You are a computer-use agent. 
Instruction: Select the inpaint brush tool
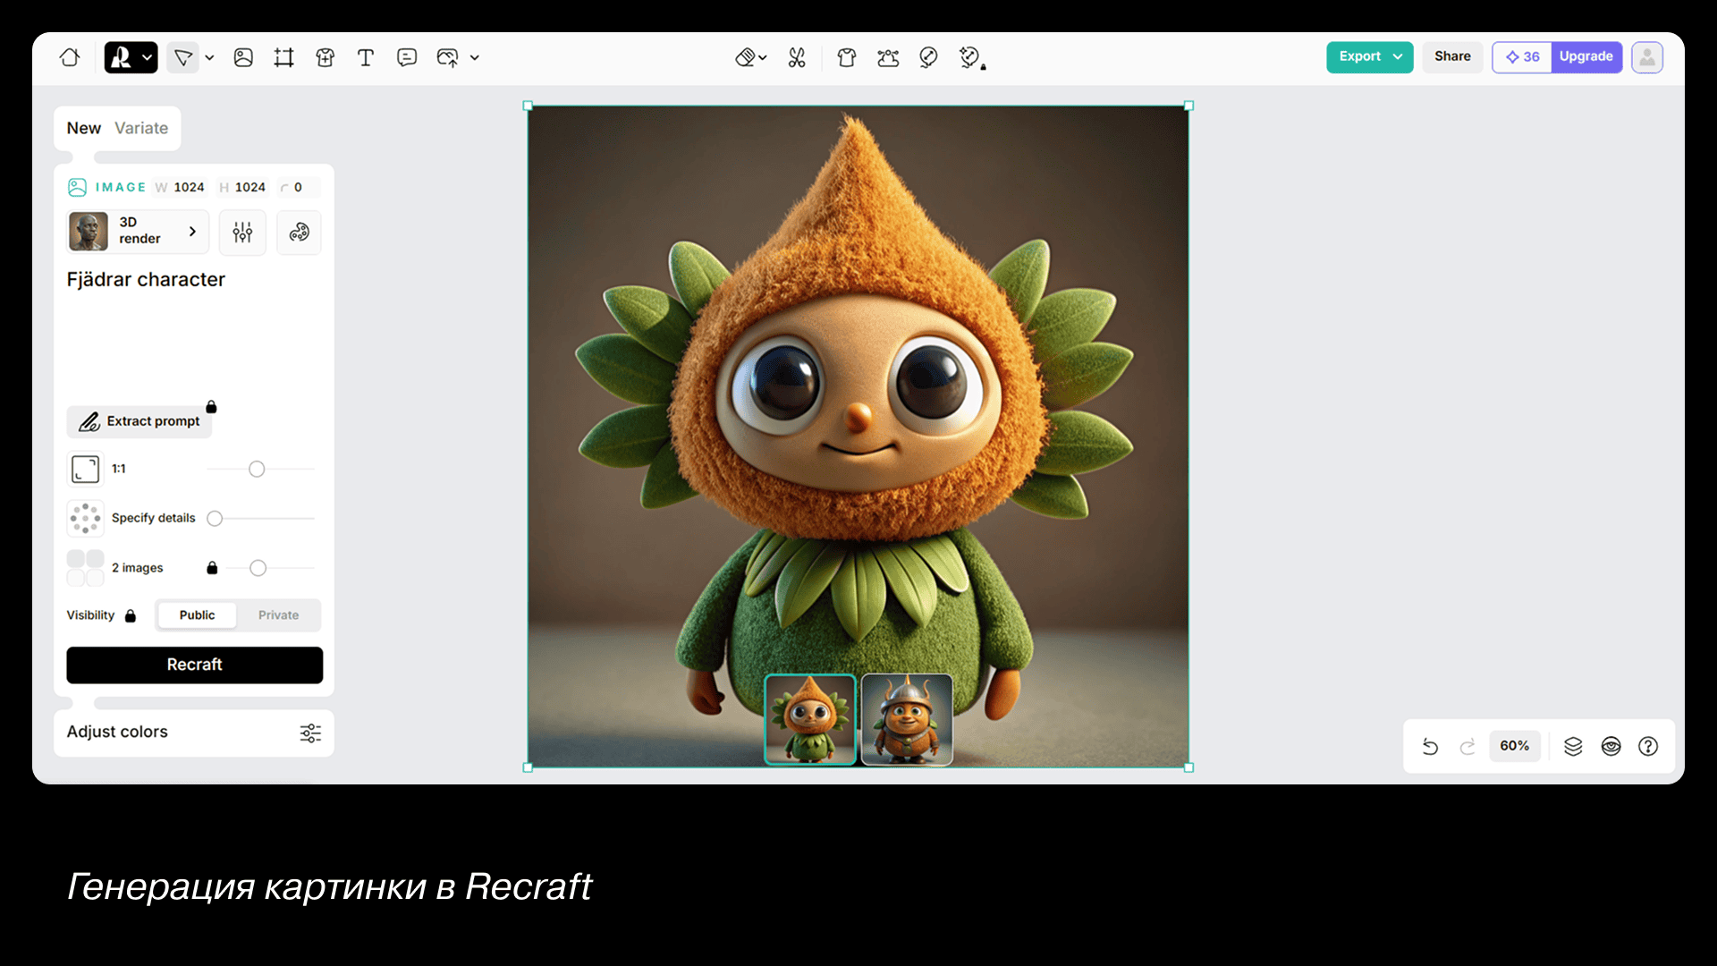tap(929, 57)
